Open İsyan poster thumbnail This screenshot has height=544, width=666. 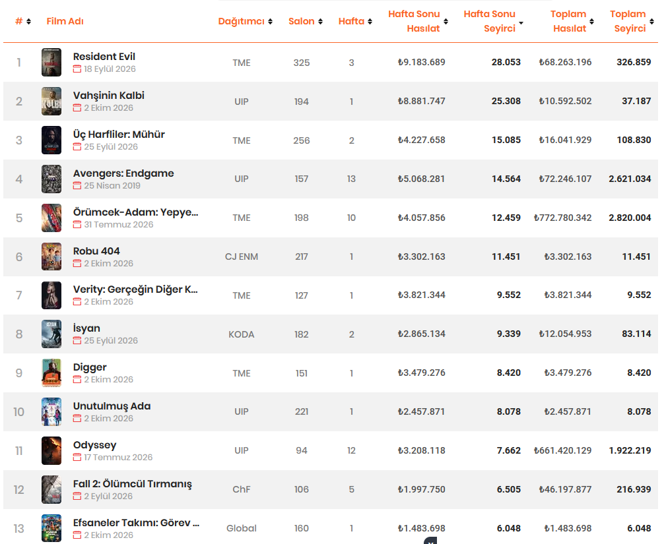pos(51,334)
